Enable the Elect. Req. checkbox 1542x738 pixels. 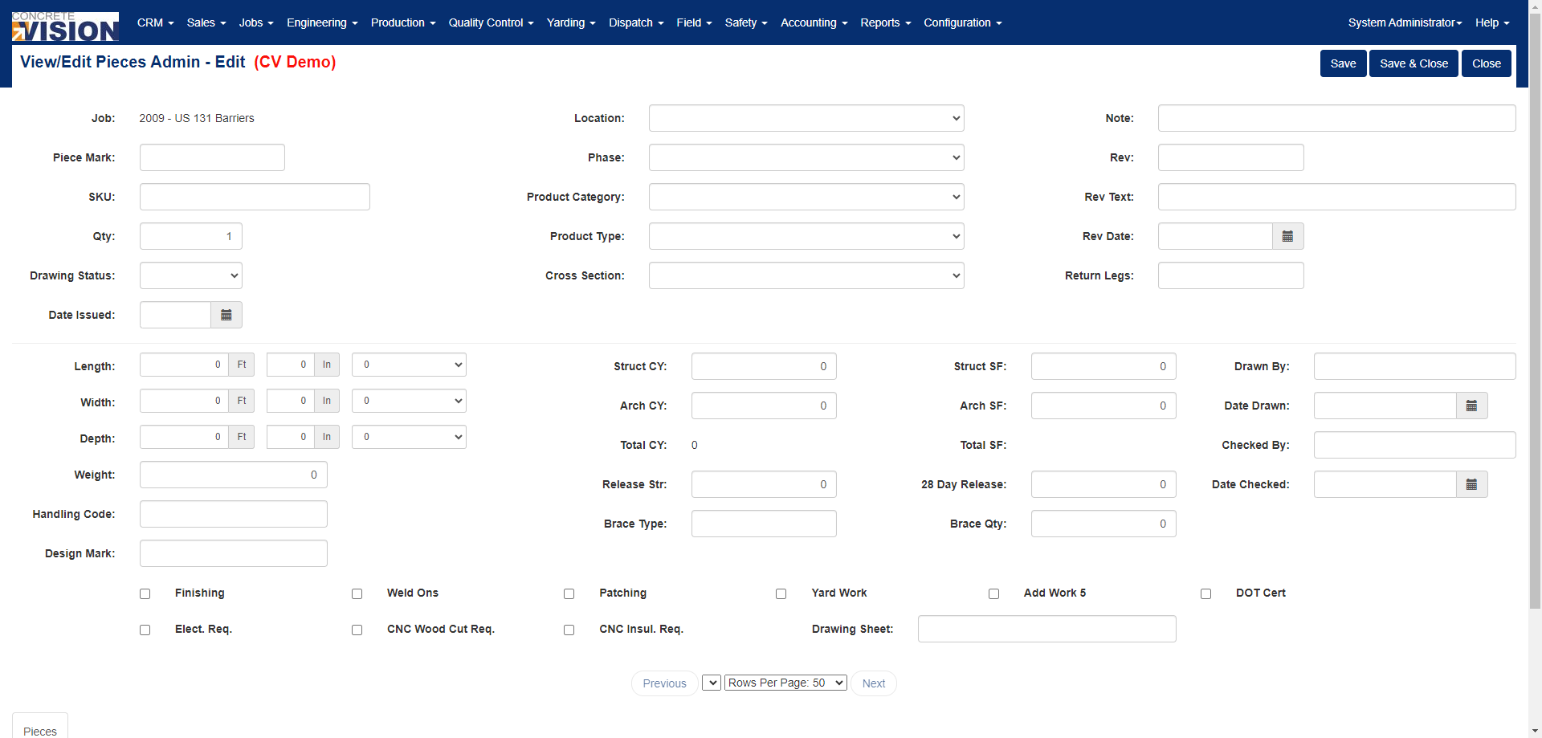pos(145,630)
